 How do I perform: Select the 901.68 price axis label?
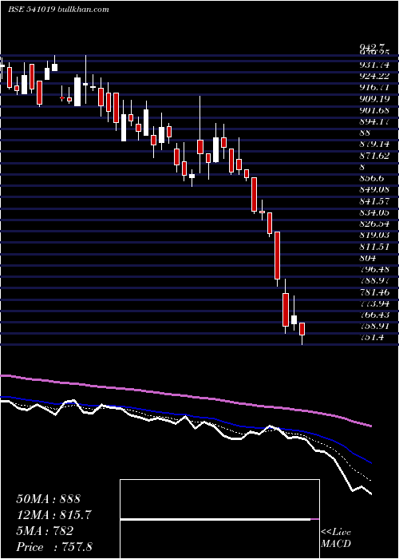coord(374,110)
